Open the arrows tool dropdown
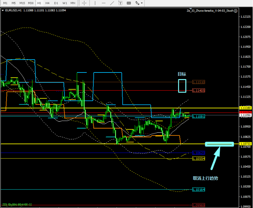 coord(142,3)
